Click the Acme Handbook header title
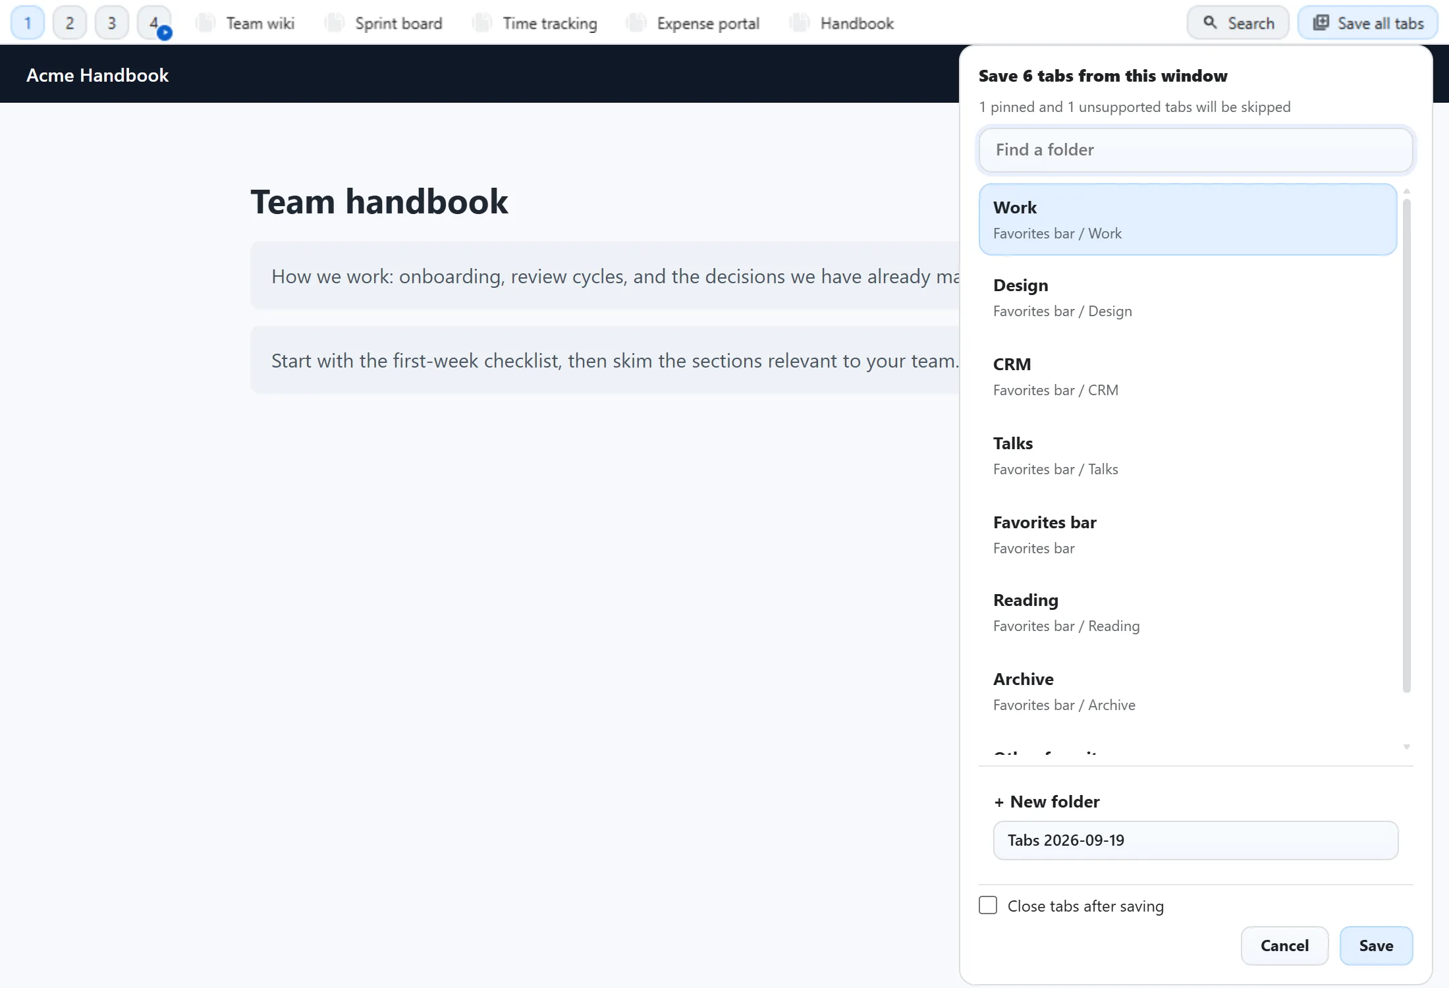Screen dimensions: 1449x988 pos(97,75)
